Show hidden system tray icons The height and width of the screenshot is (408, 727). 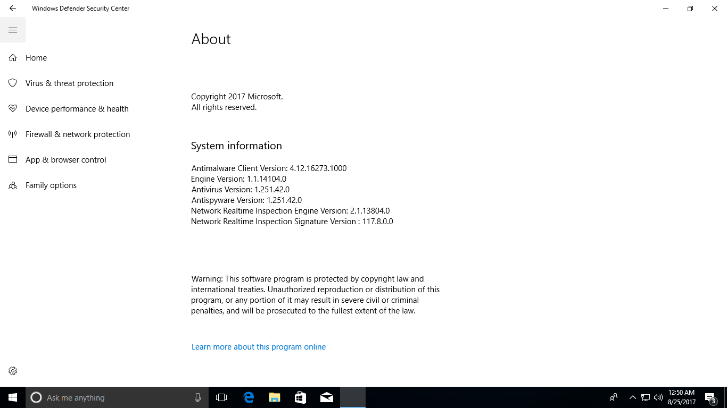tap(633, 397)
